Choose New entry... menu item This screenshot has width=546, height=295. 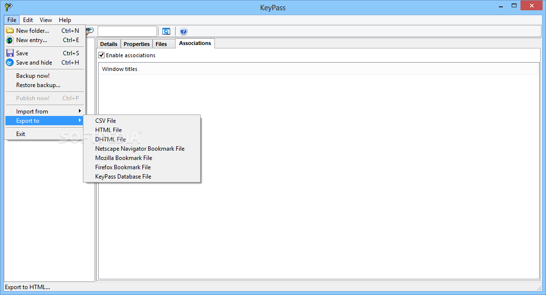coord(45,40)
